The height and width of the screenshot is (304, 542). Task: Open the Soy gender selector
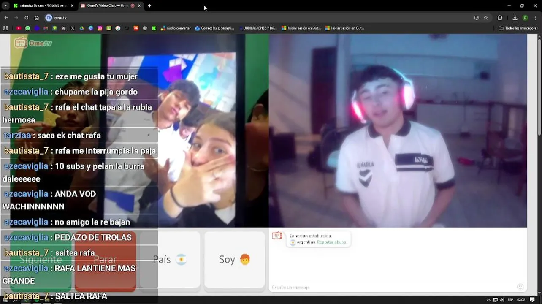235,260
